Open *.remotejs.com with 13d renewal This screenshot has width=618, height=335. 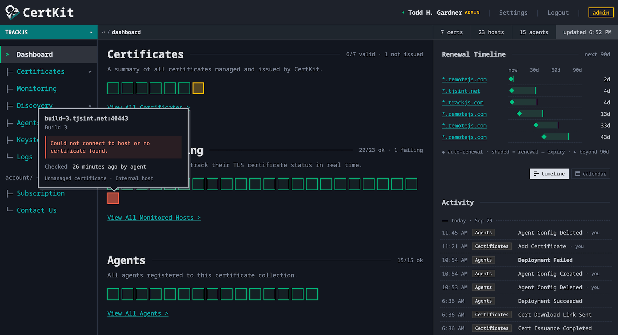(464, 114)
